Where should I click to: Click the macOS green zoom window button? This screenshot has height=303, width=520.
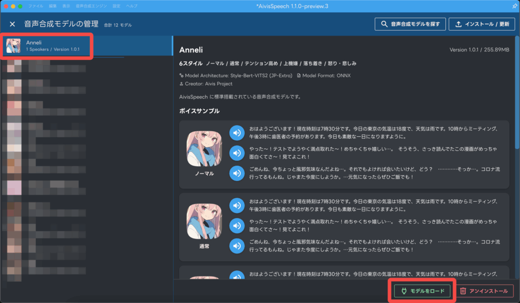[x=20, y=6]
